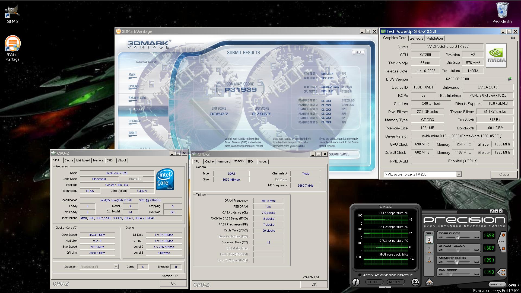Switch to GPU-Z Sensors tab

[x=416, y=38]
